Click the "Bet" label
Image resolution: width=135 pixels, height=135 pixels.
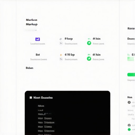(38, 55)
